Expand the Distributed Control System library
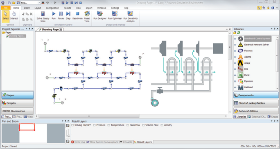Screen dimensions: 280x149 pyautogui.click(x=235, y=39)
